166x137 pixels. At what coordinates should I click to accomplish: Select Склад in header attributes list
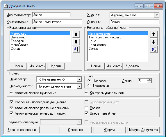(40, 49)
